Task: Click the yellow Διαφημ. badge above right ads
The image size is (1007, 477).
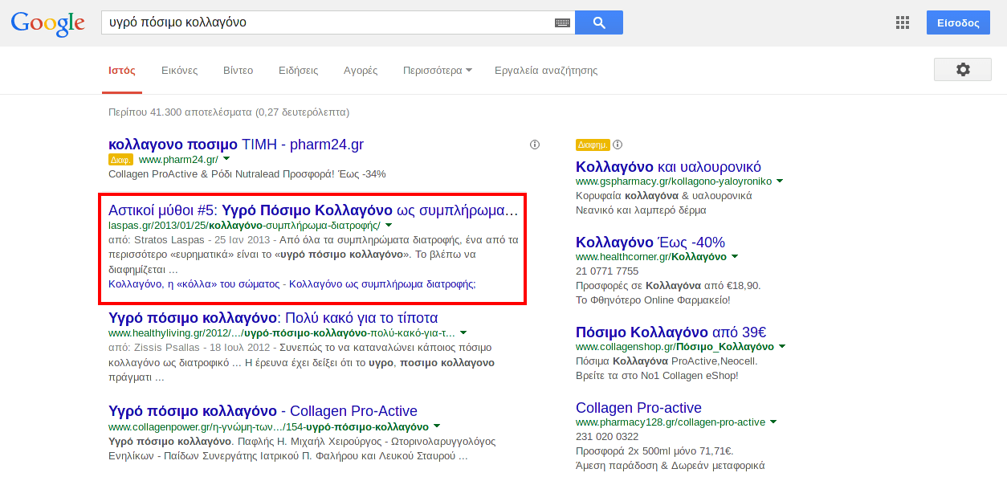Action: pos(593,145)
